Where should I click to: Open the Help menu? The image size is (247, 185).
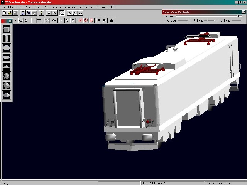click(112, 7)
